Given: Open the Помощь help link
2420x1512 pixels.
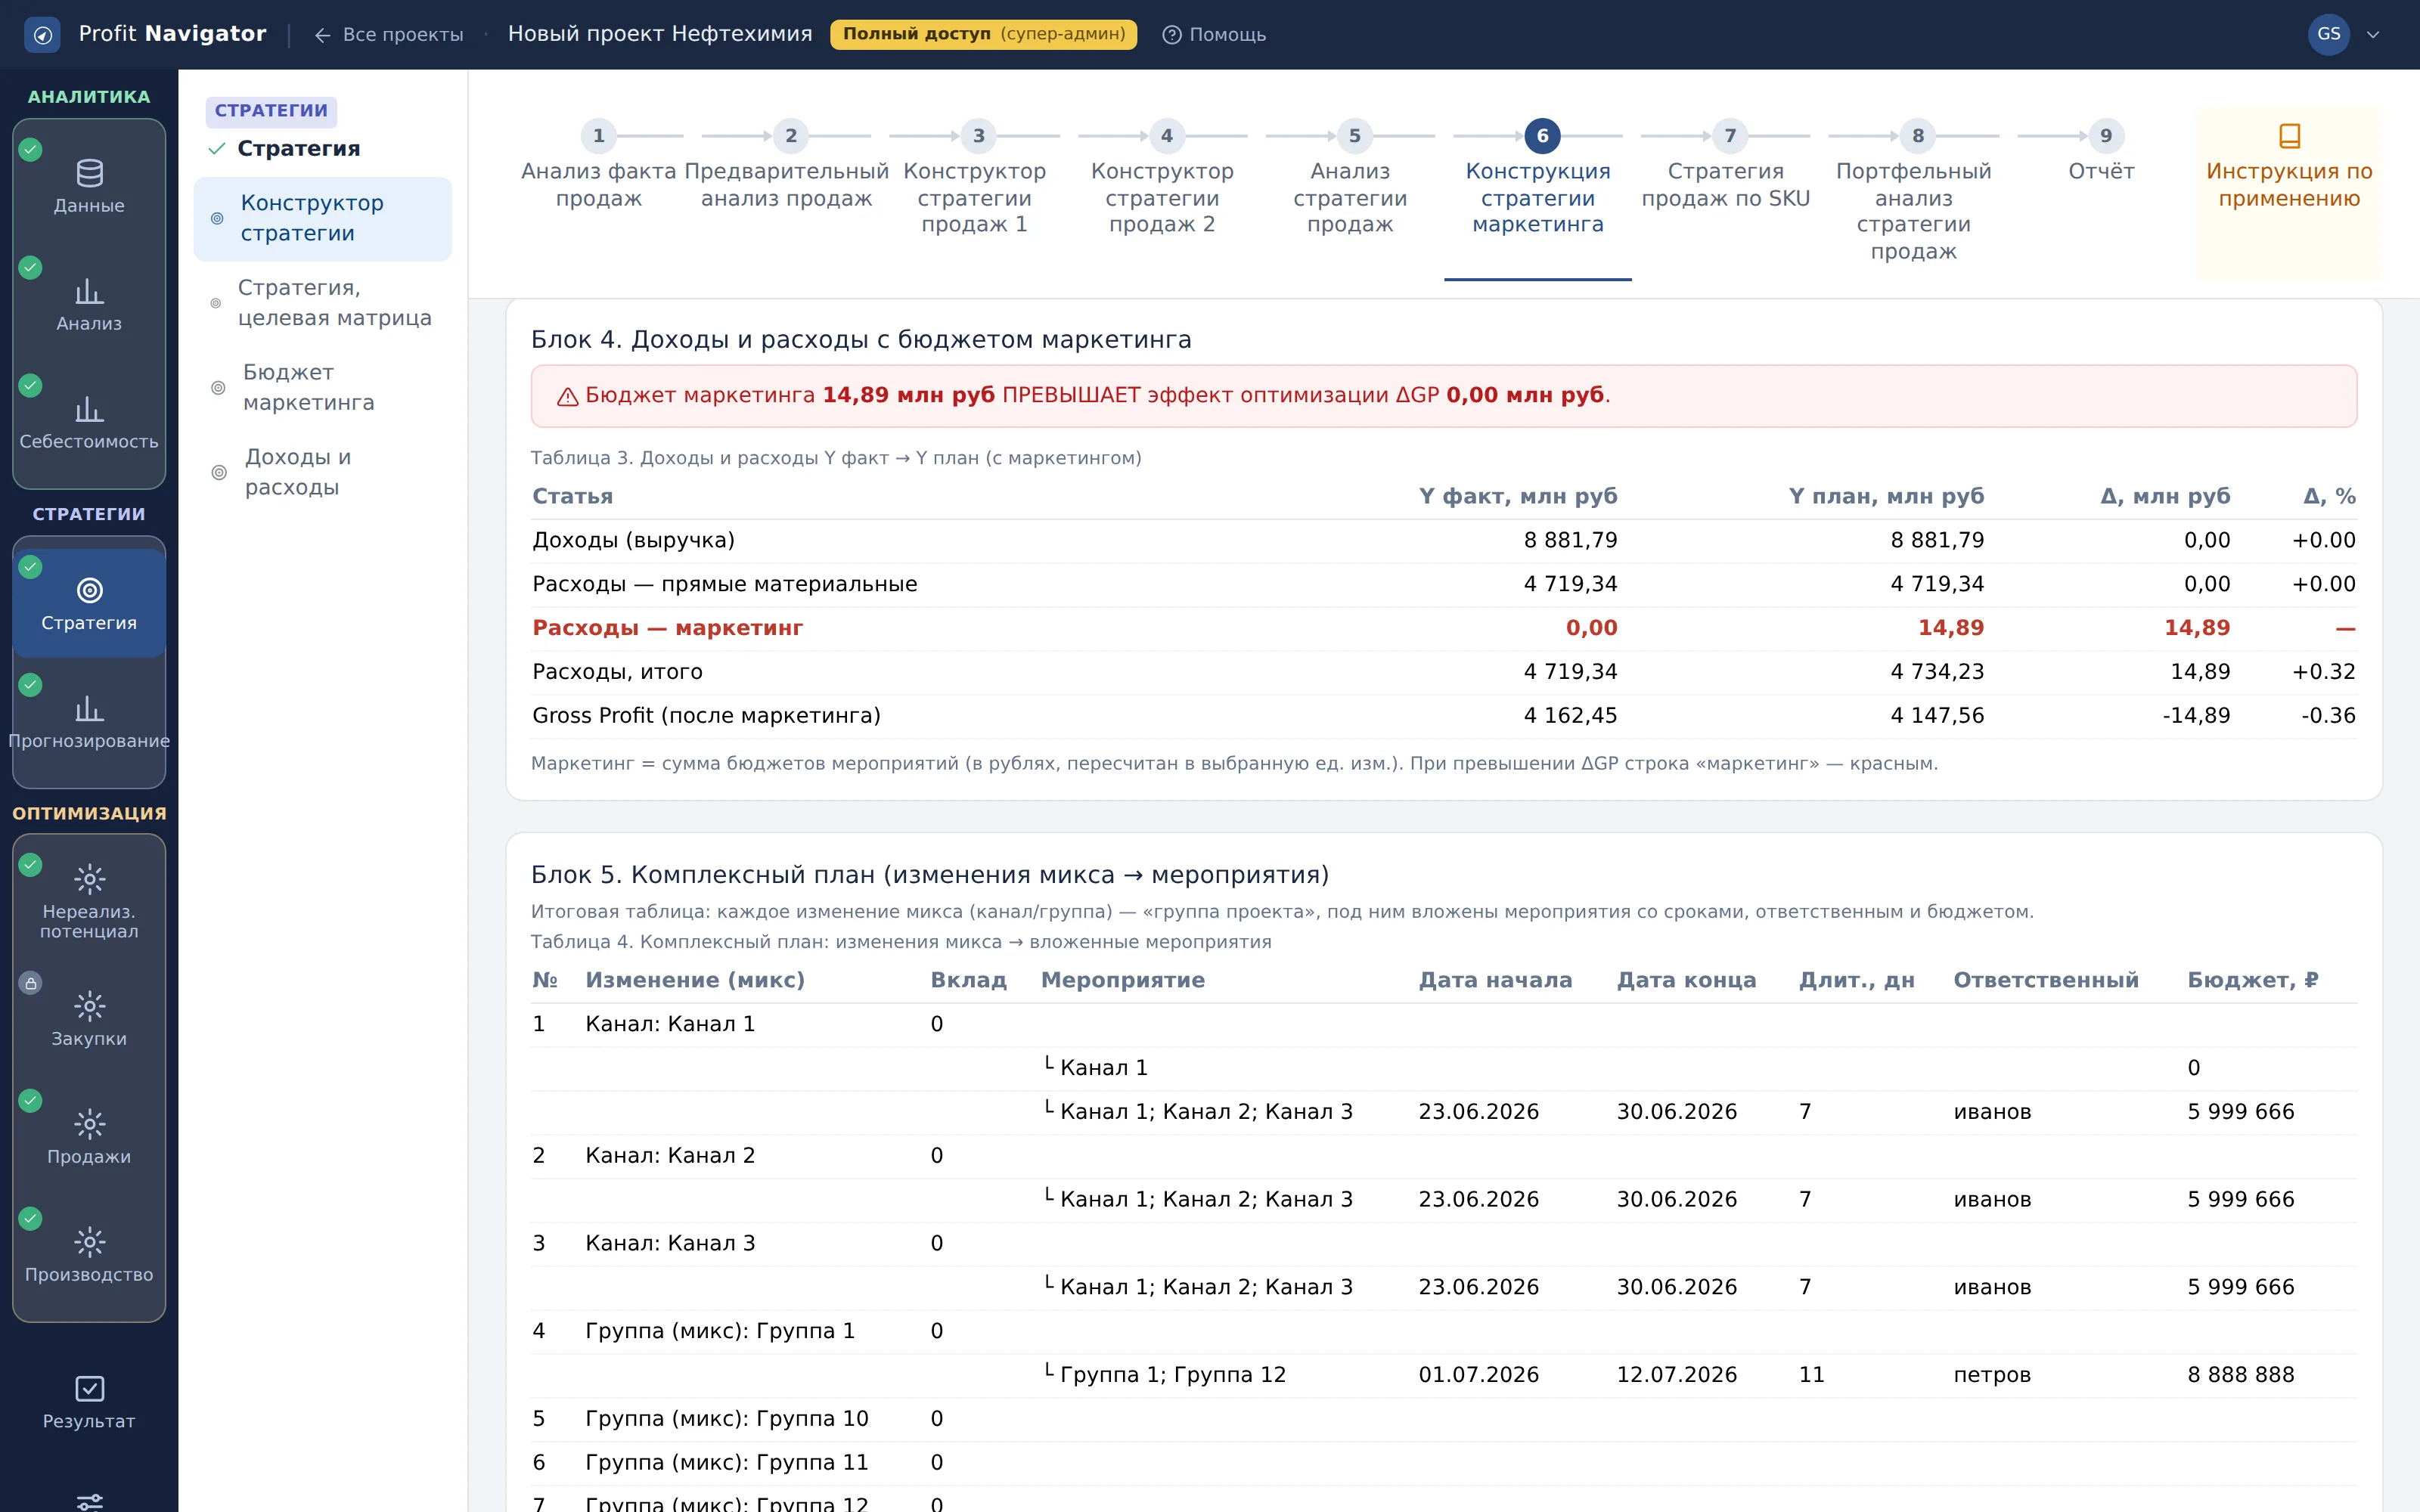Looking at the screenshot, I should 1214,34.
